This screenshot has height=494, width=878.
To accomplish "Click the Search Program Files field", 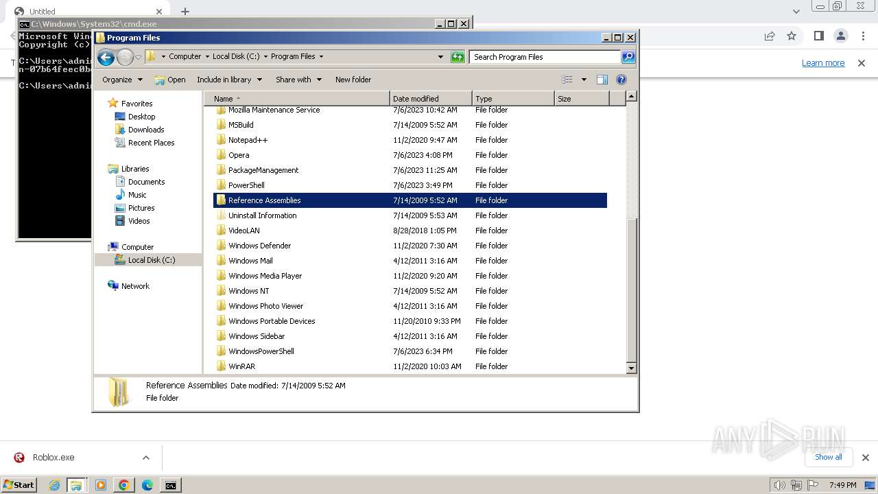I will 545,57.
